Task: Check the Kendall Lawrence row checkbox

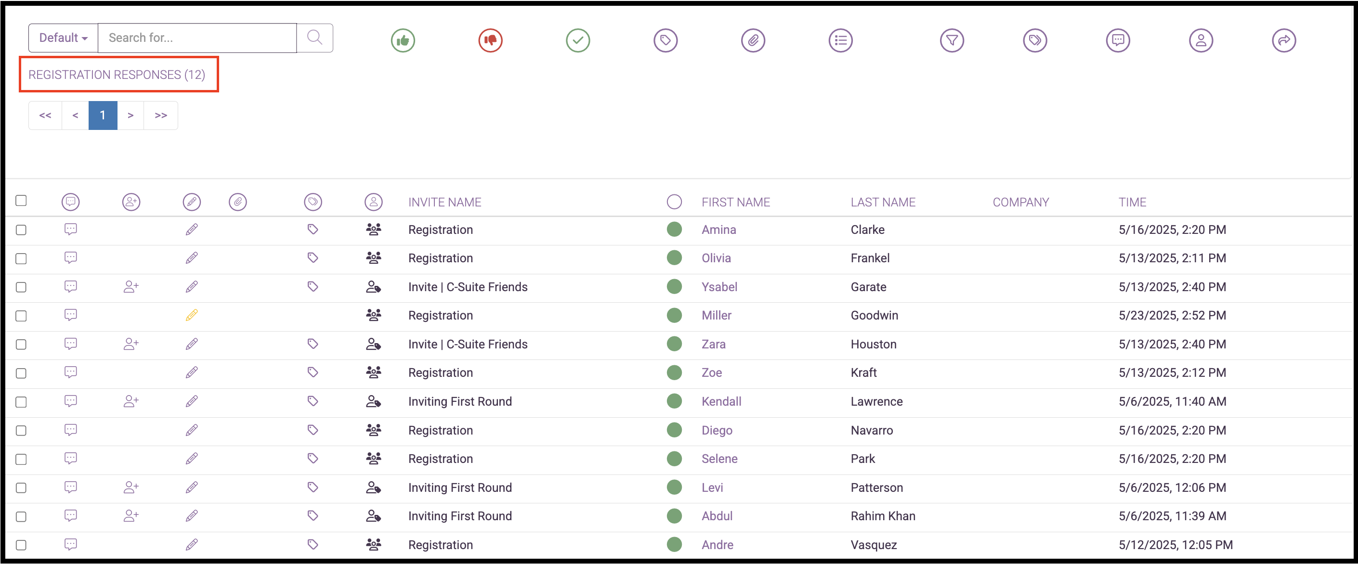Action: 21,402
